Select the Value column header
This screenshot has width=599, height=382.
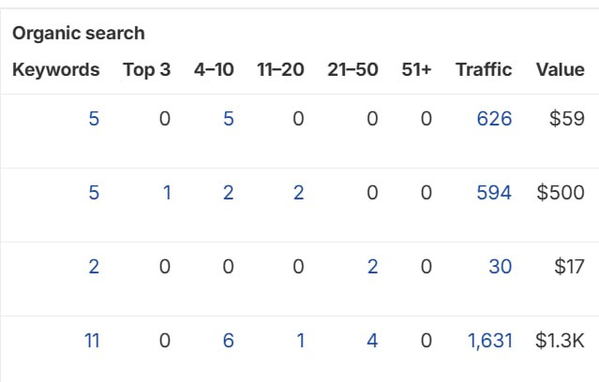pos(560,69)
